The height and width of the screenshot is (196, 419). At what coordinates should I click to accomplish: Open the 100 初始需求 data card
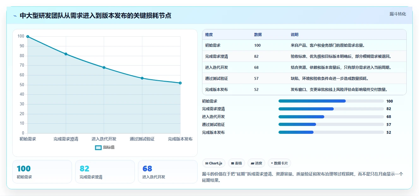pos(42,172)
